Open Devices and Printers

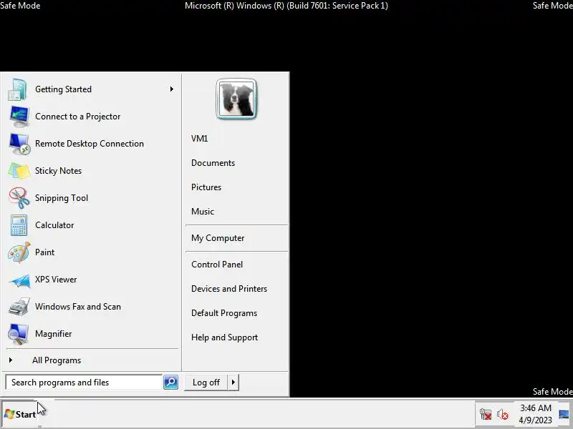229,289
